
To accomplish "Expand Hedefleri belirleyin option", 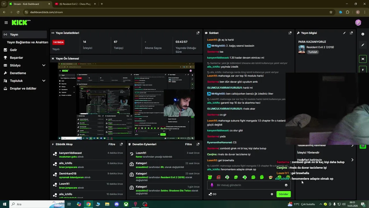I will [352, 160].
